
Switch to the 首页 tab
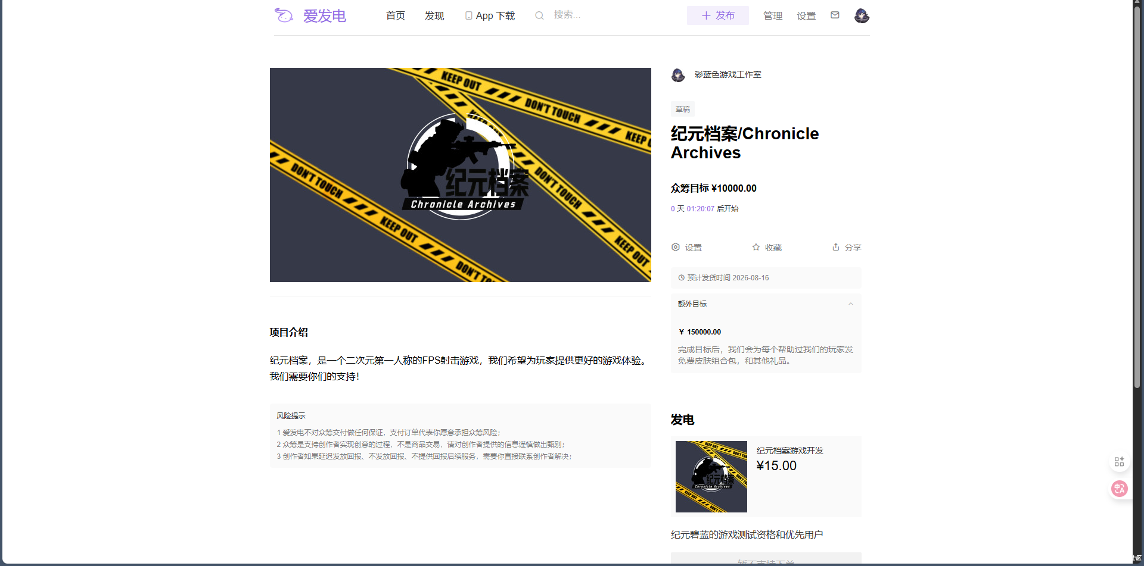coord(395,15)
